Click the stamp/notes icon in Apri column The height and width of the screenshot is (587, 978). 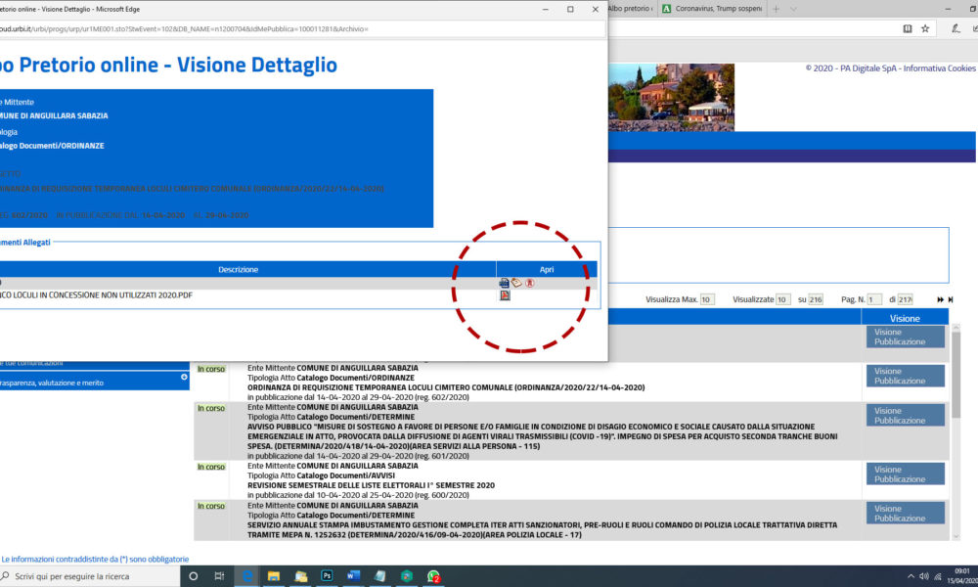coord(516,283)
